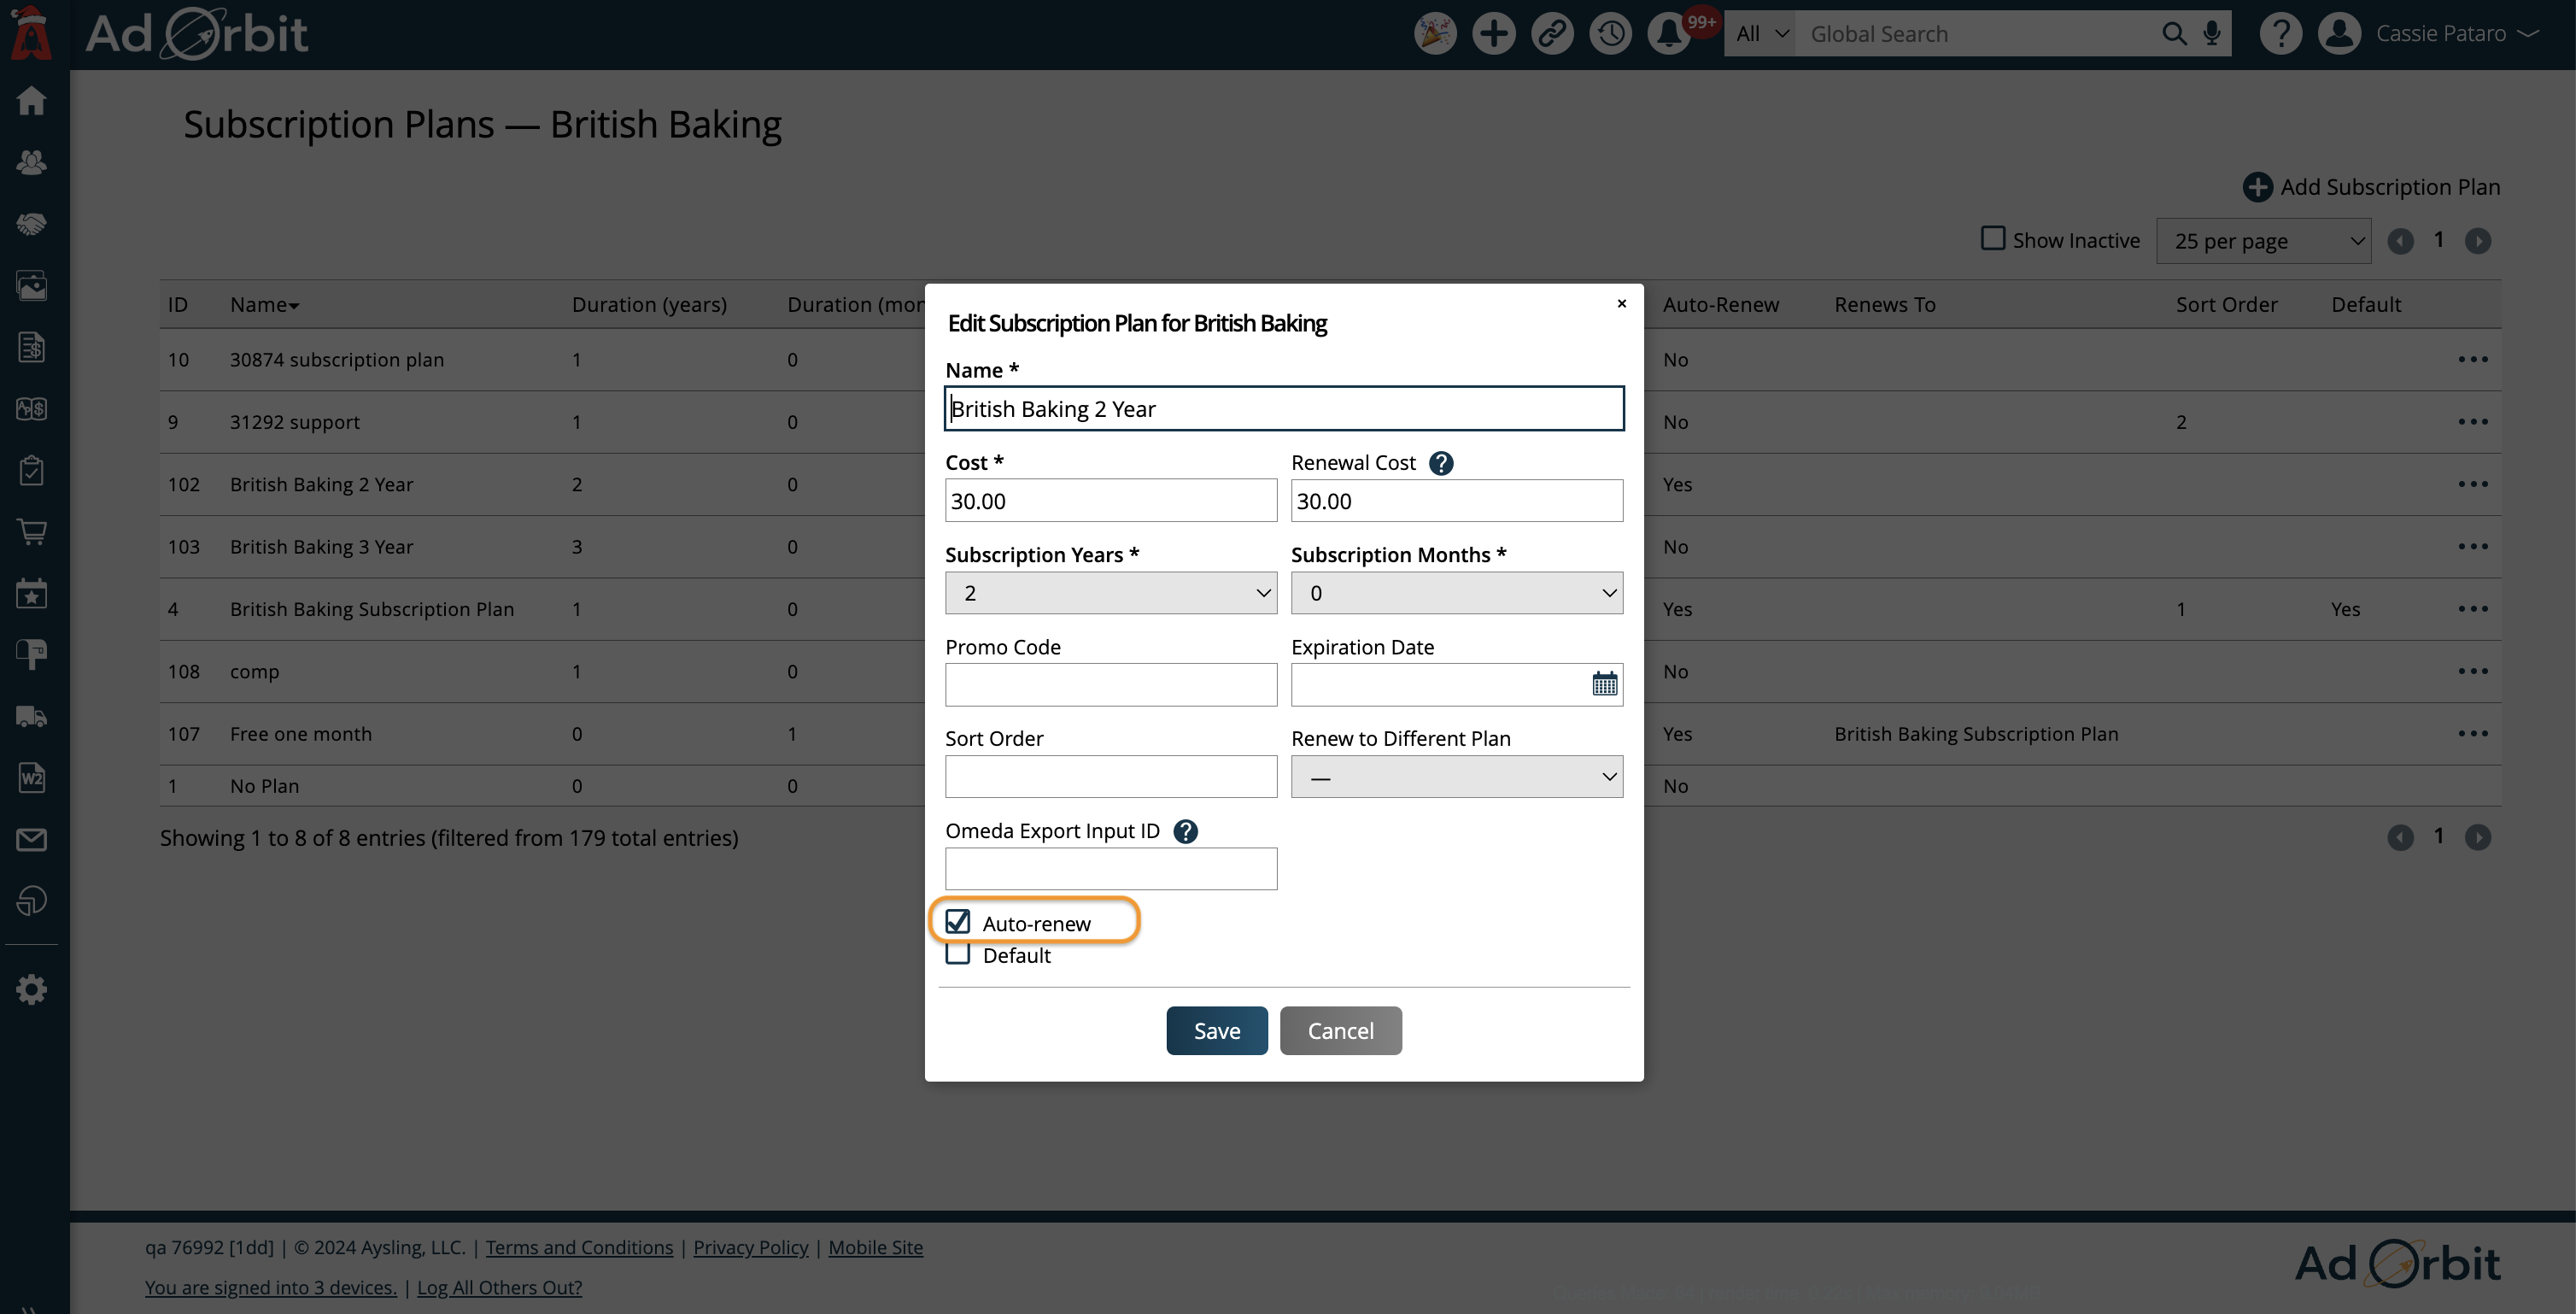The image size is (2576, 1314).
Task: Sort table by Name column header
Action: point(264,304)
